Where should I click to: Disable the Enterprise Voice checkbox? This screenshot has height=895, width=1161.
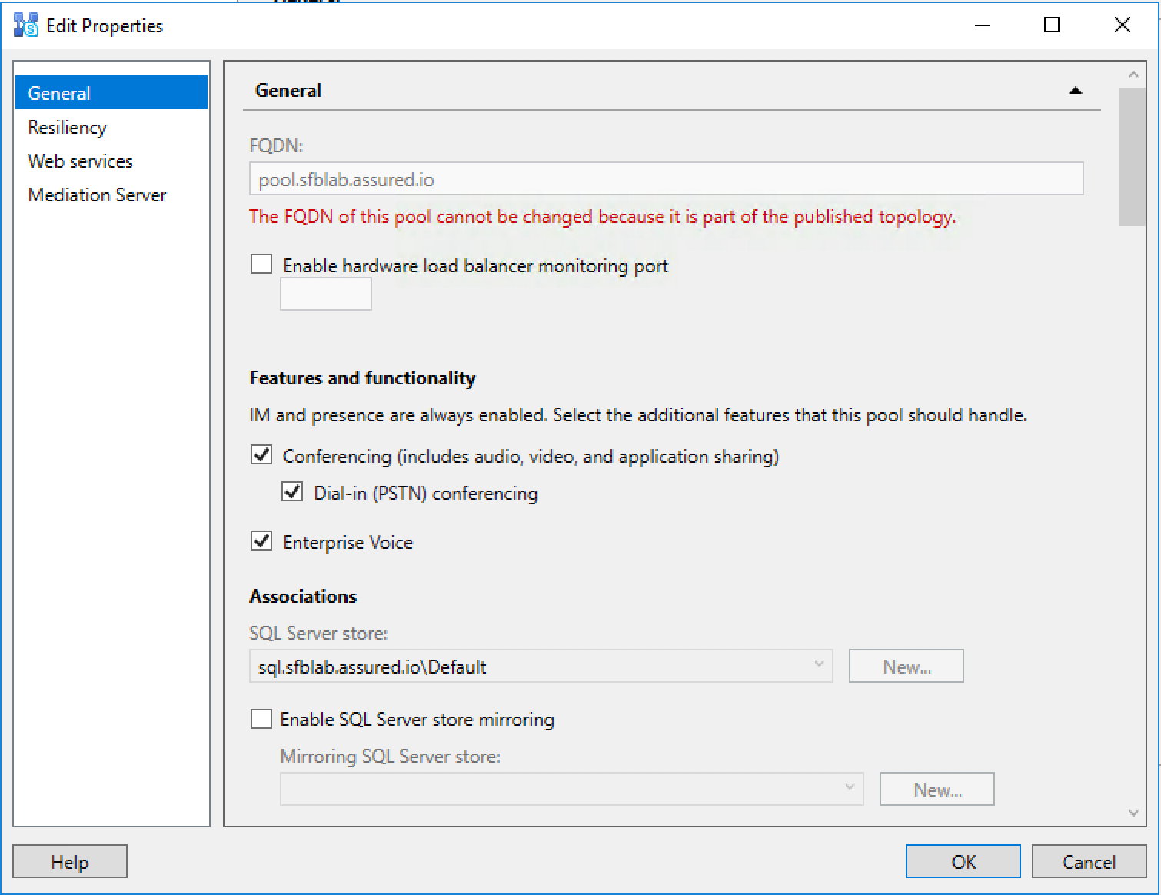[x=261, y=541]
